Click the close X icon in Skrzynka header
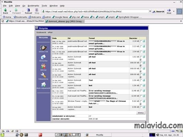Viewport: 183px width, 137px height. point(37,28)
